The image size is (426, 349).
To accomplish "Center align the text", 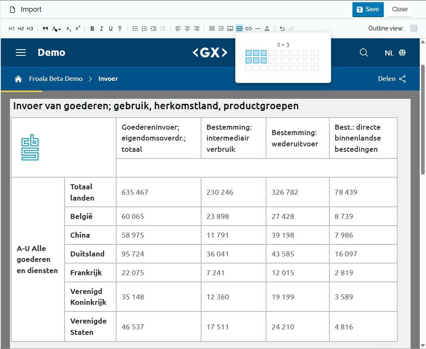I will point(187,28).
